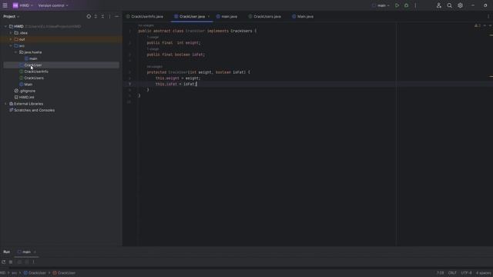Click Collapse All in Project panel
The image size is (493, 277).
tap(102, 16)
